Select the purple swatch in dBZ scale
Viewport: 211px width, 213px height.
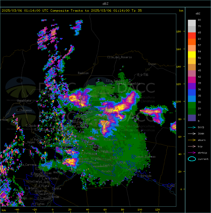192,86
